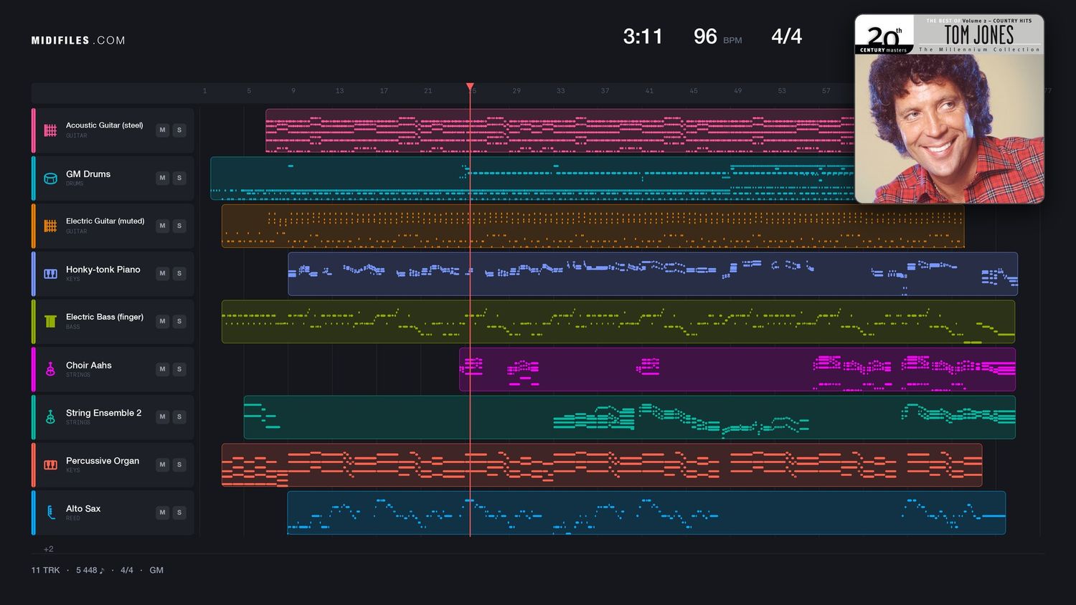The width and height of the screenshot is (1076, 605).
Task: Click the Acoustic Guitar (steel) instrument icon
Action: [50, 130]
